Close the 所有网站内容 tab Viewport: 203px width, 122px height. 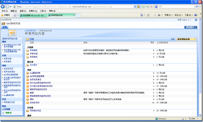pos(74,15)
